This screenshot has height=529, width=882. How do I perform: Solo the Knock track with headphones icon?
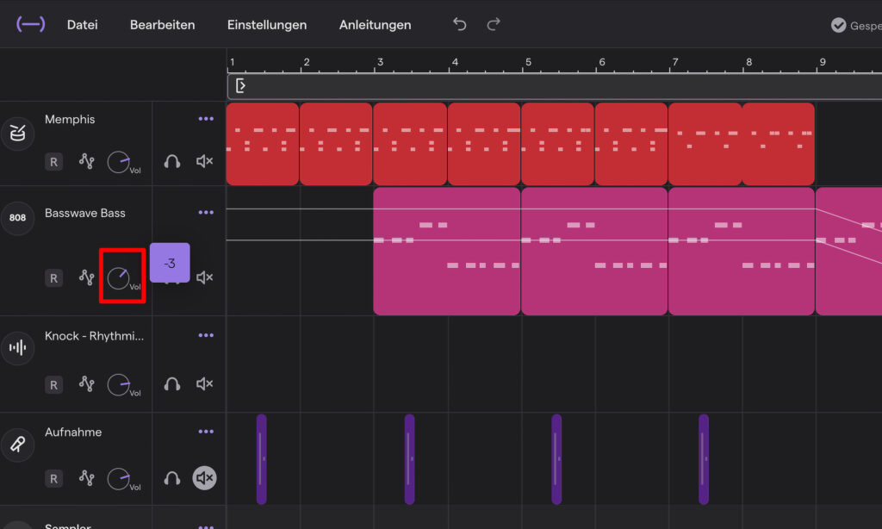(172, 384)
